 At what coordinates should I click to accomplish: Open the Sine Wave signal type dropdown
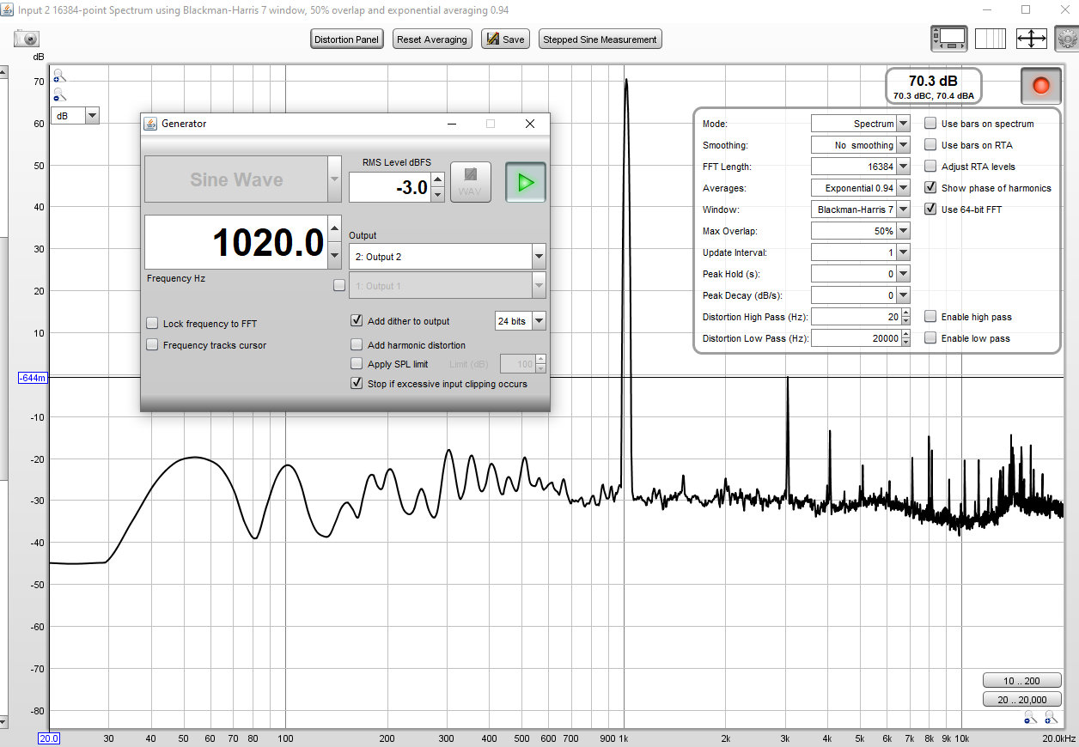(x=334, y=180)
